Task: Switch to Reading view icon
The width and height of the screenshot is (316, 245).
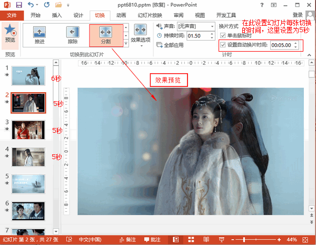Action: 206,240
